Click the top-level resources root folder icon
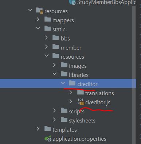 click(x=39, y=11)
